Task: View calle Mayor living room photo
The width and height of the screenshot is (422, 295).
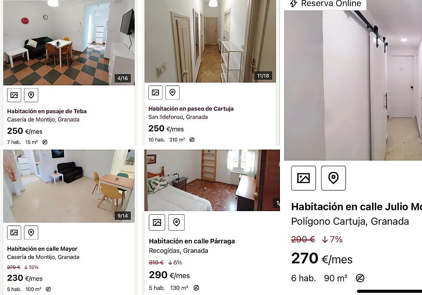Action: click(x=69, y=186)
